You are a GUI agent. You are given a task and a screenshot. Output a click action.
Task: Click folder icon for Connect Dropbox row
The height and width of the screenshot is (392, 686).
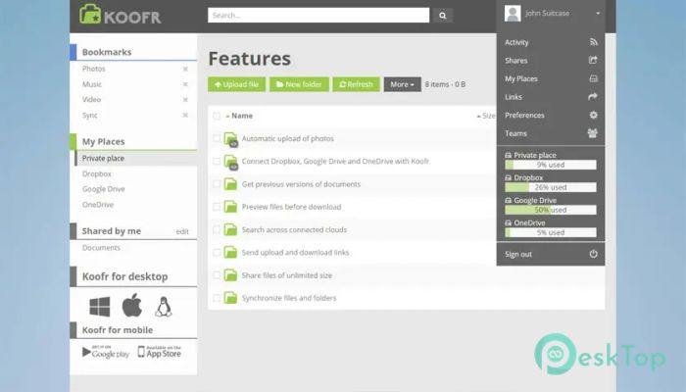pos(230,162)
